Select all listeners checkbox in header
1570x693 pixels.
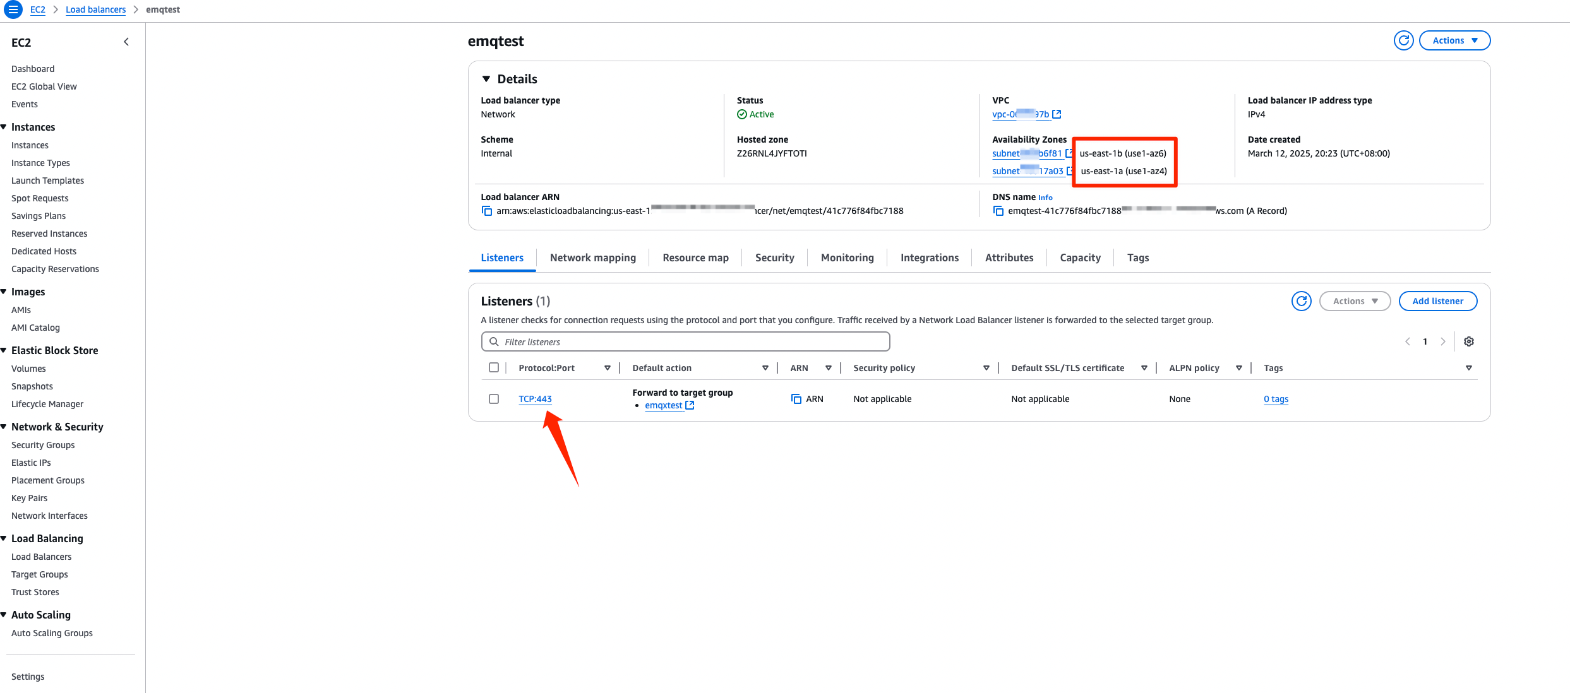point(494,367)
